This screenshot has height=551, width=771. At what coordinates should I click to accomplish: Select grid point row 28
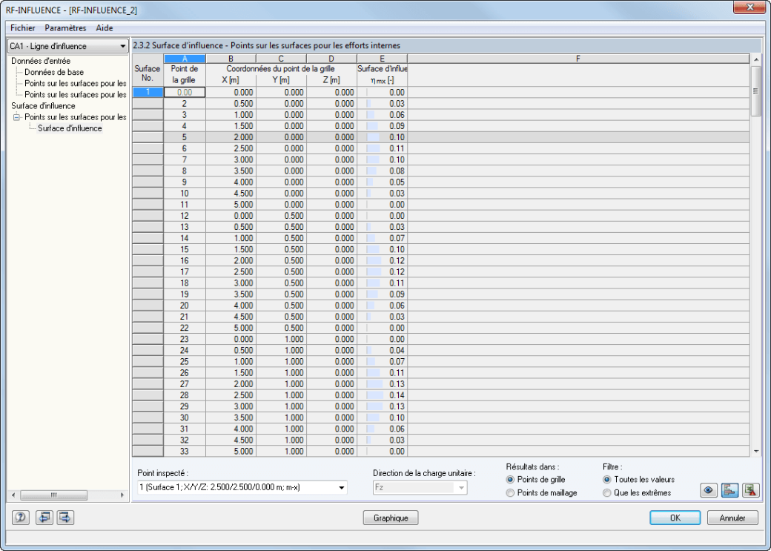point(185,395)
